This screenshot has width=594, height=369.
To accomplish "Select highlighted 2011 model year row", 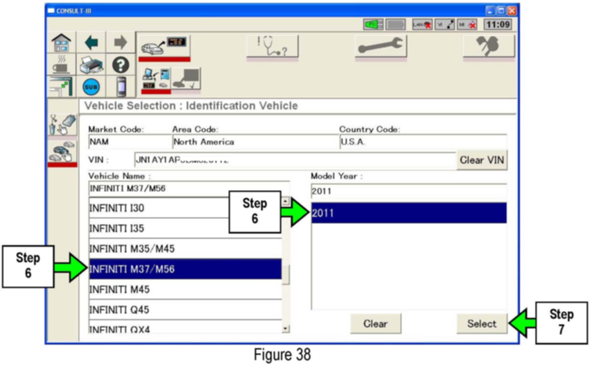I will (x=409, y=213).
